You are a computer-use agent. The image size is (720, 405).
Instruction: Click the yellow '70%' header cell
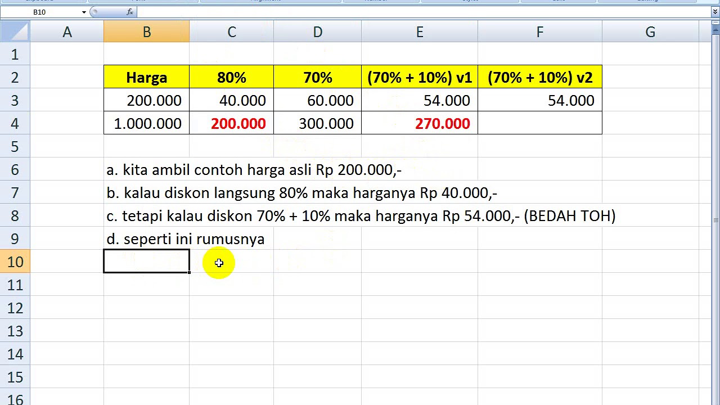[317, 77]
